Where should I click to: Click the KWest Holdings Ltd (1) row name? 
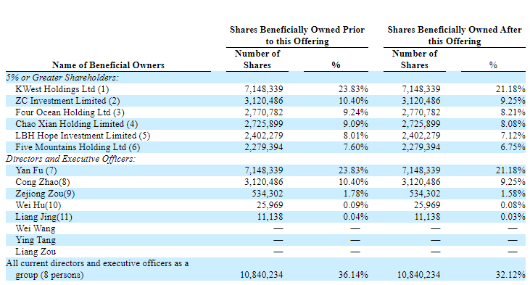[x=62, y=89]
